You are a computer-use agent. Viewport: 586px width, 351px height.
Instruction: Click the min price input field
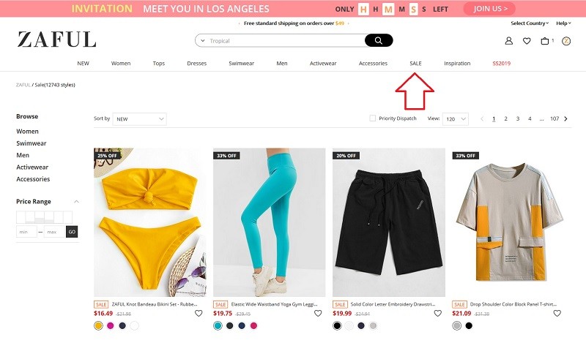coord(26,232)
